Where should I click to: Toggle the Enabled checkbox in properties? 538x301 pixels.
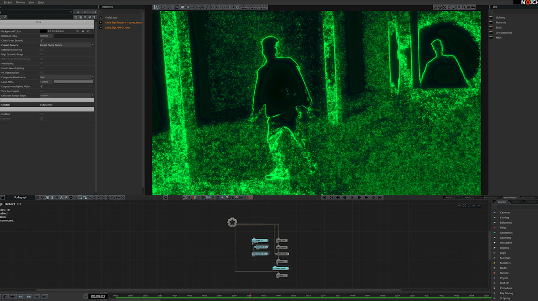click(41, 114)
